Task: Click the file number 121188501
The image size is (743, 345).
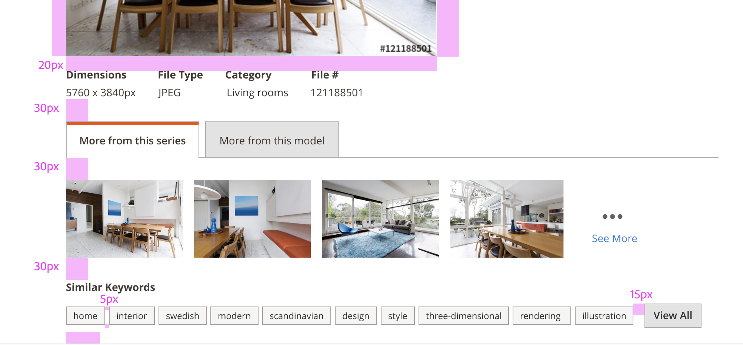Action: [x=337, y=93]
